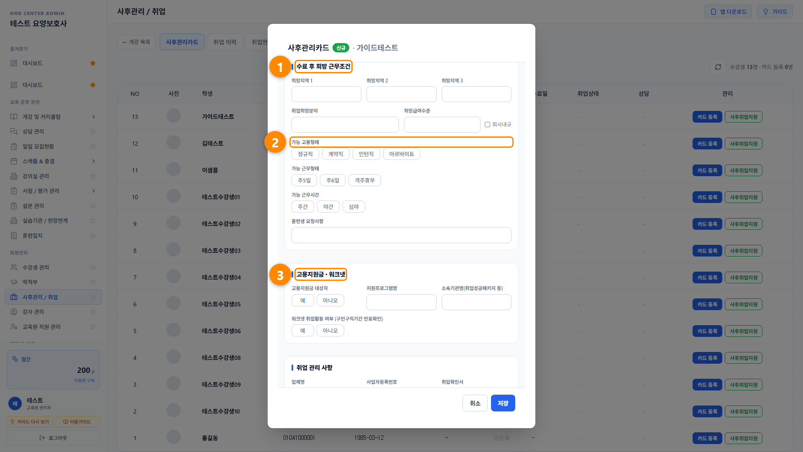Open the 취업 이력 tab
This screenshot has height=452, width=803.
[x=225, y=42]
